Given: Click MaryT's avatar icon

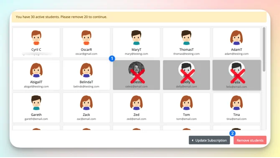Looking at the screenshot, I should (136, 38).
